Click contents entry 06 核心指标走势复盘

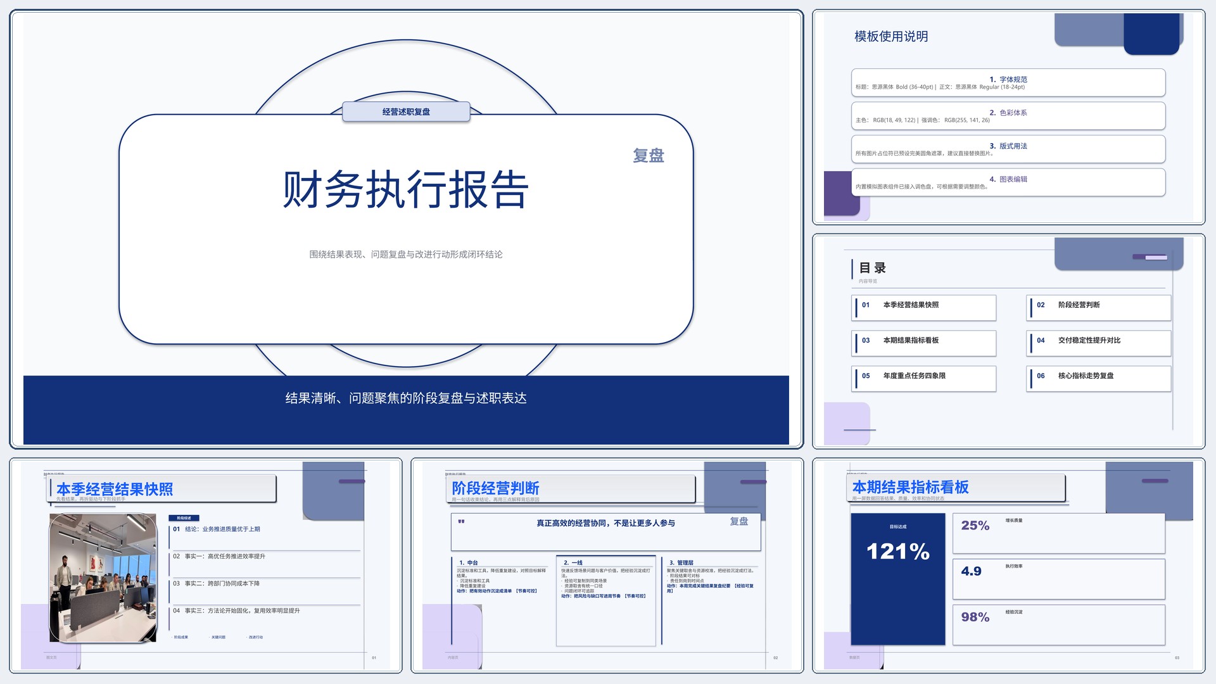(1099, 379)
